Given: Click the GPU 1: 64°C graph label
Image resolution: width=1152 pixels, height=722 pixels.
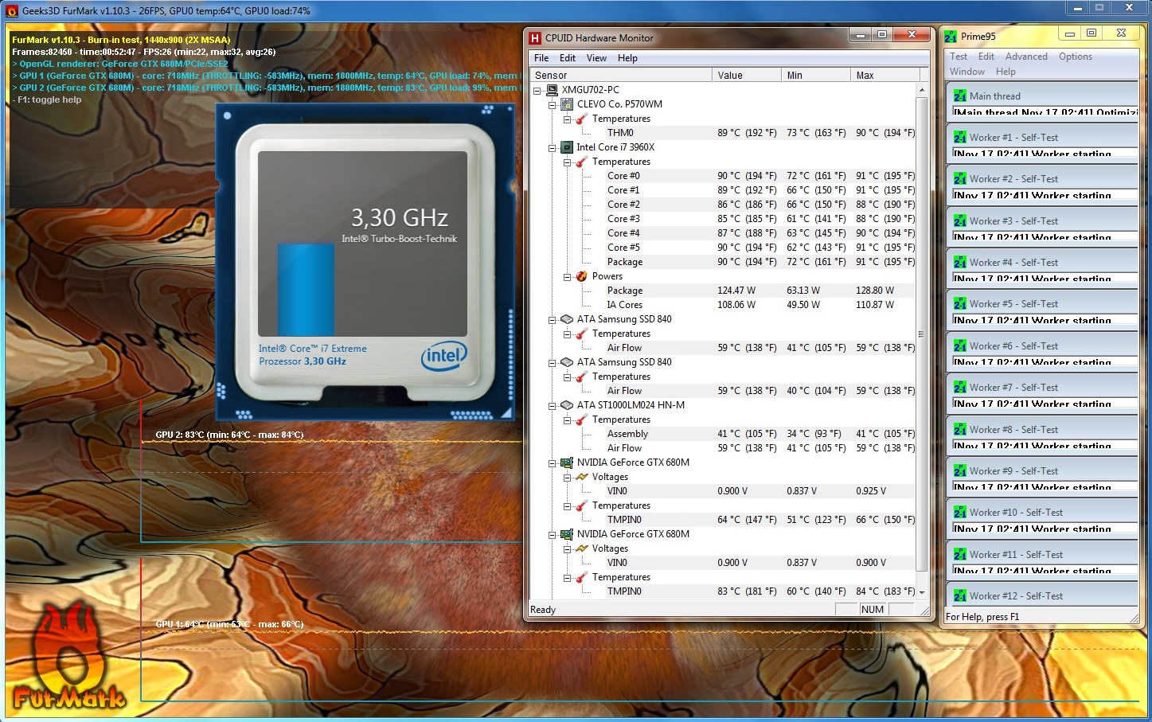Looking at the screenshot, I should 229,624.
